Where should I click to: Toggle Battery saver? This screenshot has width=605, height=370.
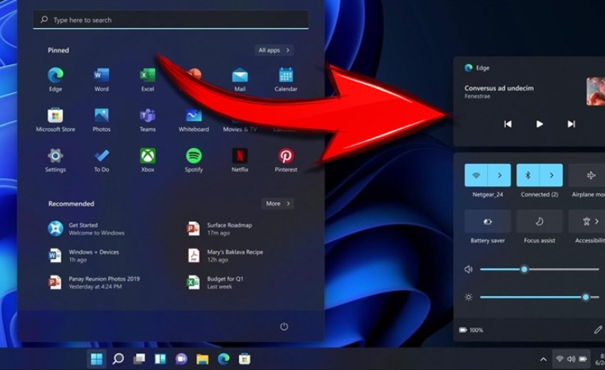[x=488, y=221]
